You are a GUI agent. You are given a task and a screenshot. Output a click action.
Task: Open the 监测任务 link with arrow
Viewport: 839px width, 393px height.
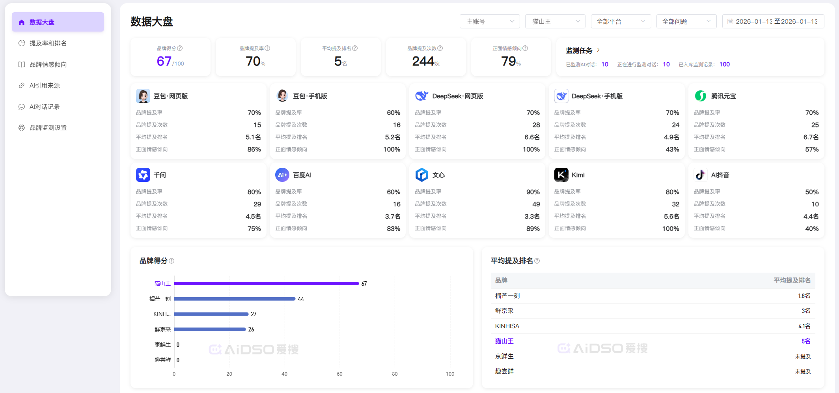pyautogui.click(x=583, y=50)
